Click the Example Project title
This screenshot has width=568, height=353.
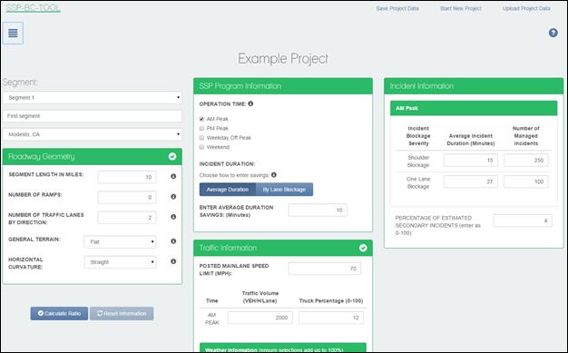click(283, 59)
